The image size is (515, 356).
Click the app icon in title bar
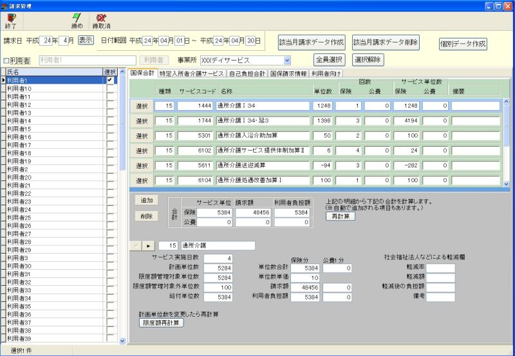tap(5, 6)
